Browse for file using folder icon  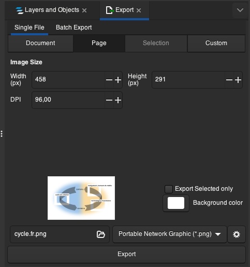pyautogui.click(x=101, y=234)
